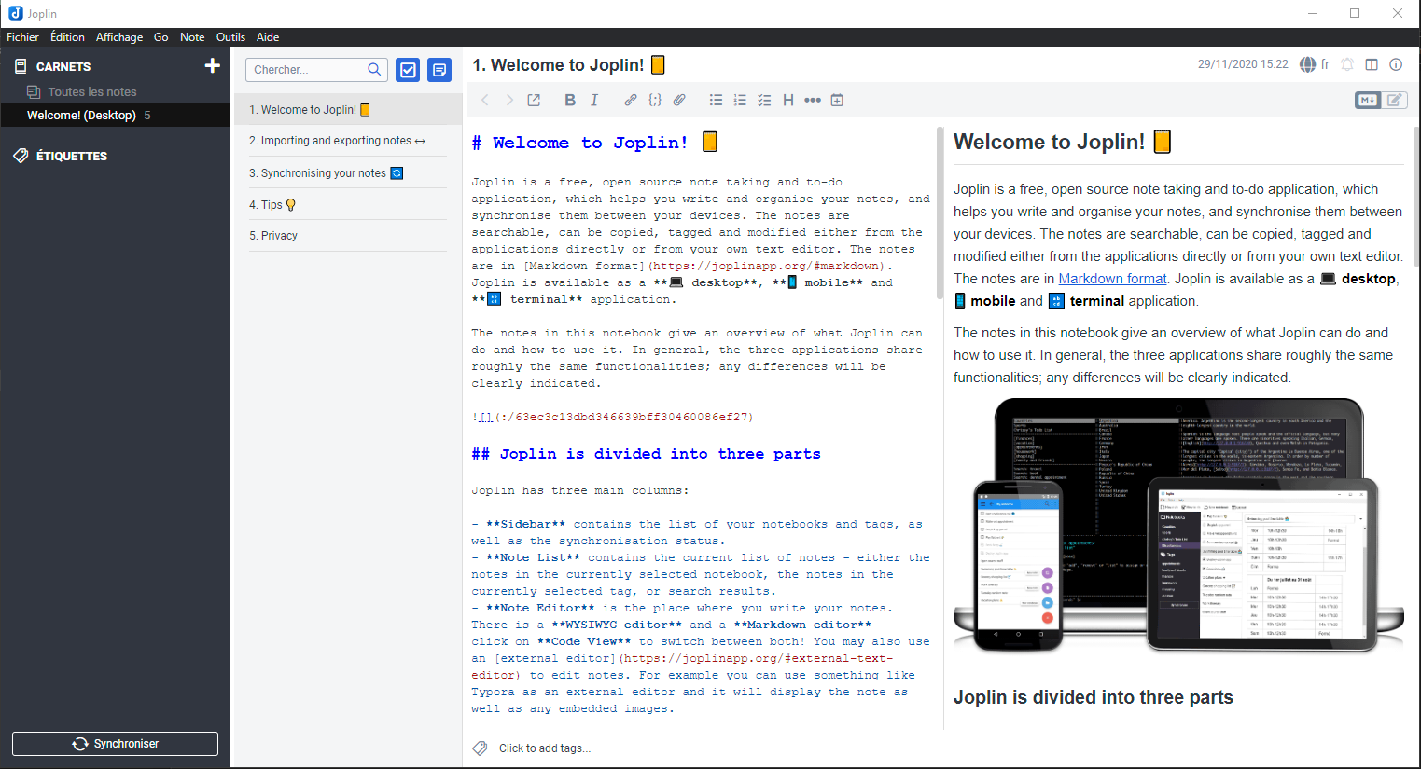Click the Carnets notebook header icon
1421x769 pixels.
point(21,66)
